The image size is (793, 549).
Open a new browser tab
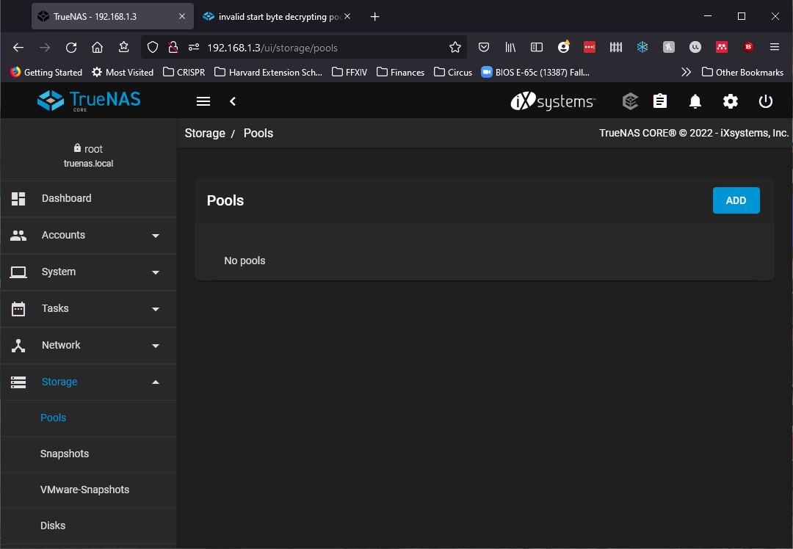pyautogui.click(x=374, y=17)
